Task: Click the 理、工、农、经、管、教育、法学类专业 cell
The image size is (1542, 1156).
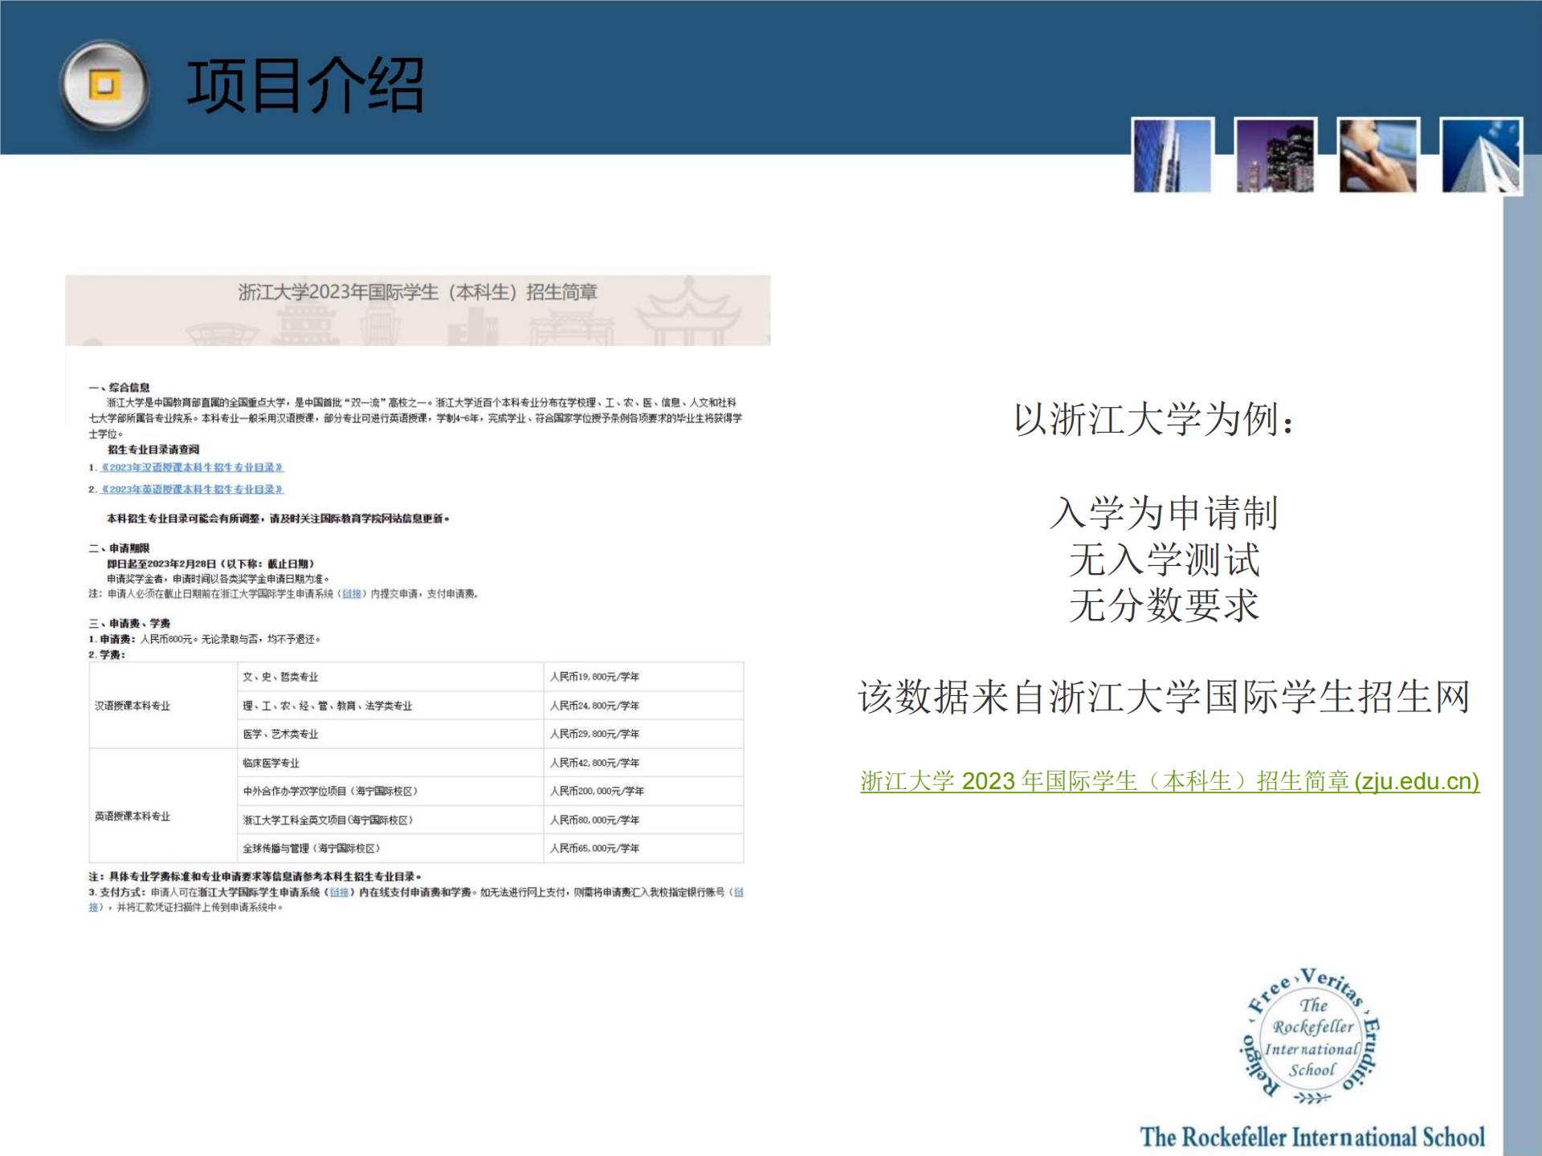Action: tap(390, 706)
